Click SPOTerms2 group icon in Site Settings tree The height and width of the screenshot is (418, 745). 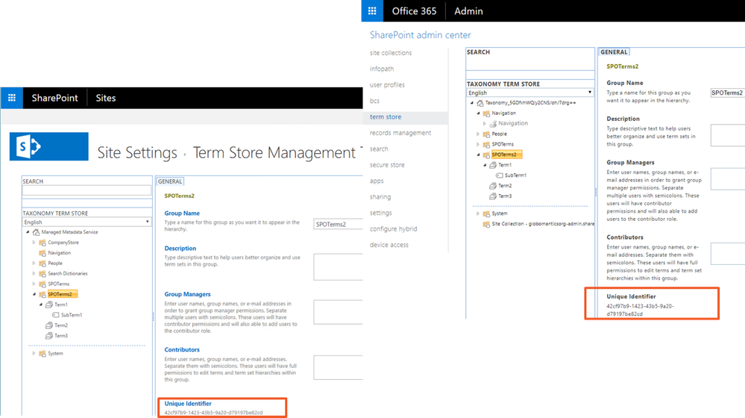pos(43,294)
